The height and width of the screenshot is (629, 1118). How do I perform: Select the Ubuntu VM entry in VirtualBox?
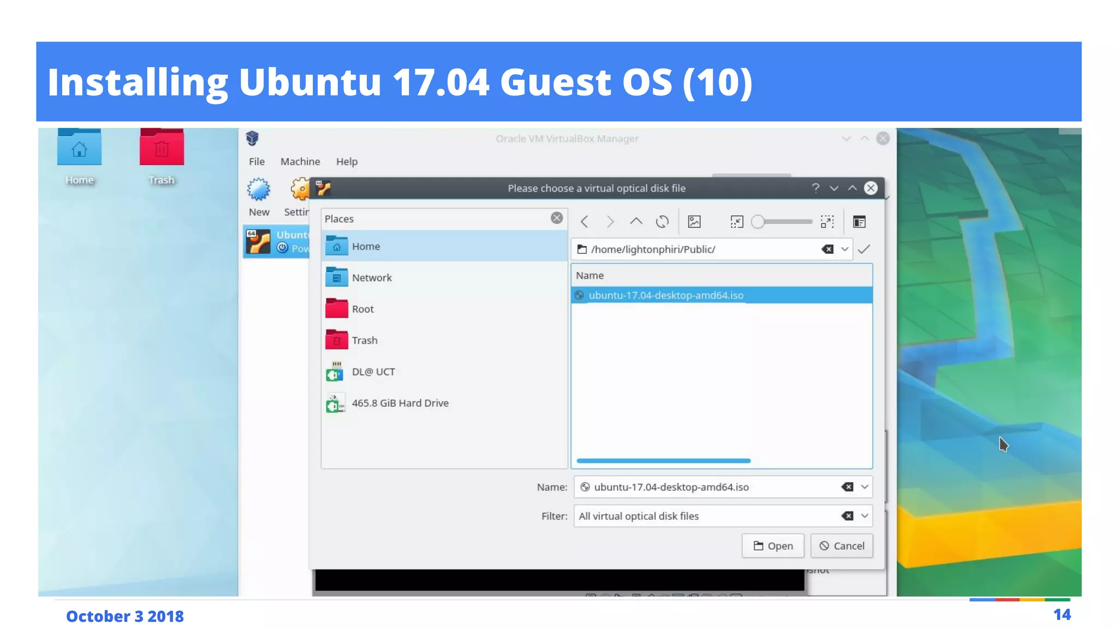pyautogui.click(x=276, y=241)
